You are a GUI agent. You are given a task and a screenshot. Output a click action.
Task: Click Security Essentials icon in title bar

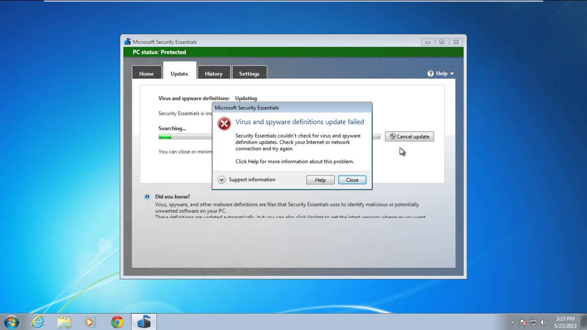coord(127,42)
